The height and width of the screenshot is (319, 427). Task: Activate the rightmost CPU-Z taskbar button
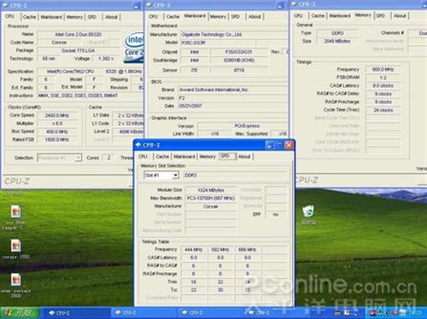278,313
